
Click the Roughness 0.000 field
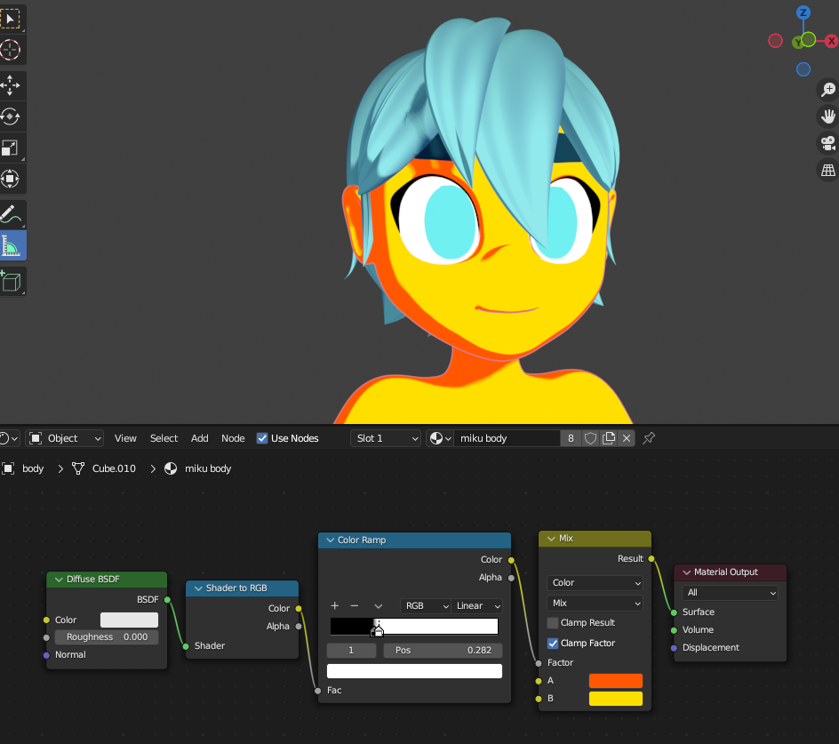(x=107, y=637)
